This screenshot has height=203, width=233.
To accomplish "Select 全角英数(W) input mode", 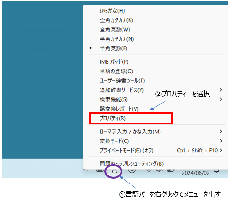I will coord(115,29).
